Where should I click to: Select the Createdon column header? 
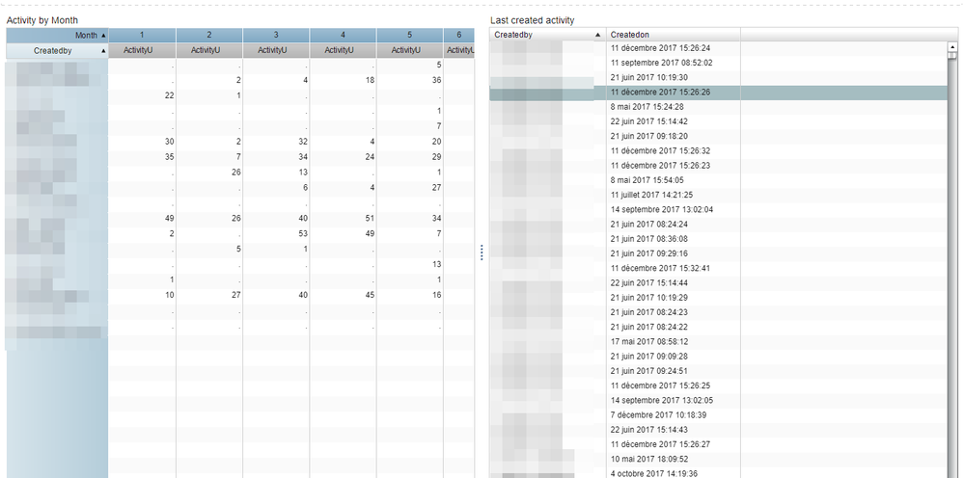coord(674,35)
